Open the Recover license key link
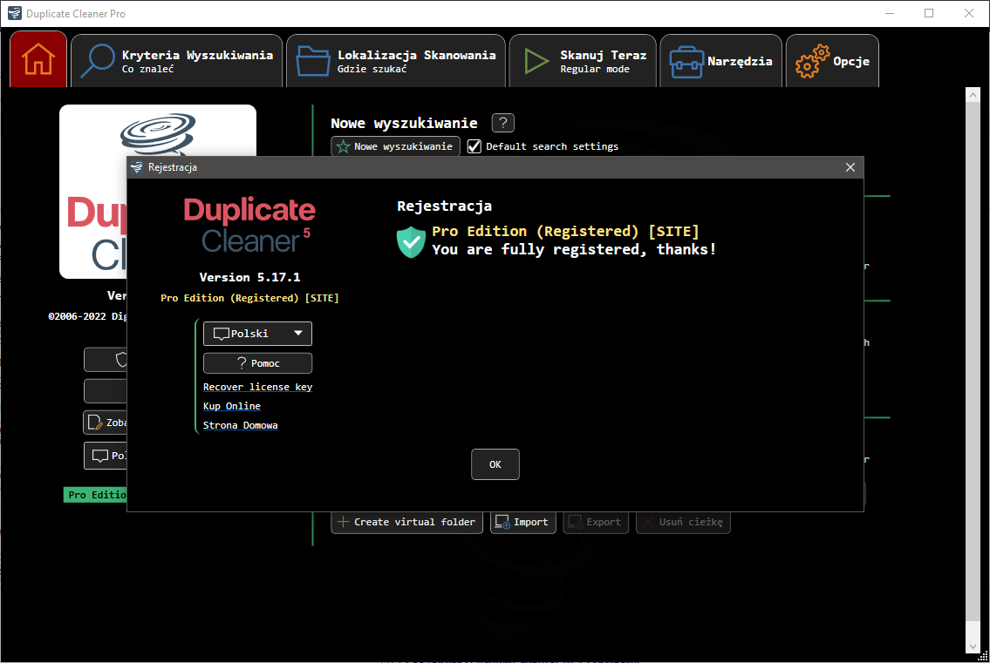 (x=257, y=387)
